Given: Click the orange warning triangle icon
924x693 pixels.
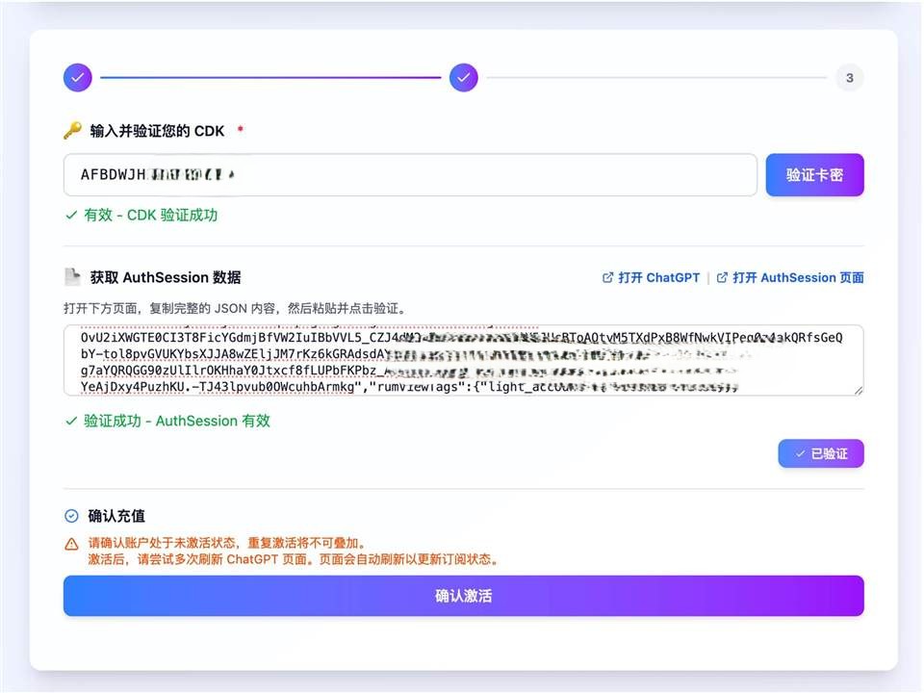Looking at the screenshot, I should point(71,544).
